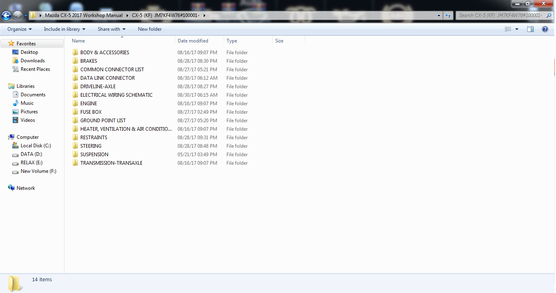The height and width of the screenshot is (293, 556).
Task: Select Computer in navigation pane
Action: 28,137
